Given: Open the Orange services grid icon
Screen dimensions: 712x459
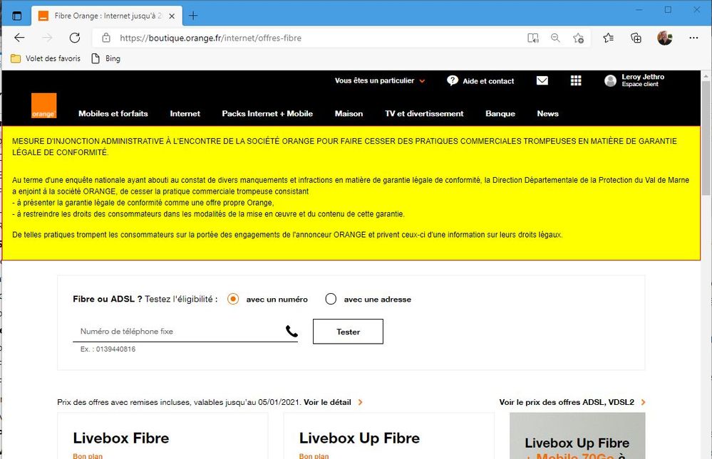Looking at the screenshot, I should click(576, 80).
